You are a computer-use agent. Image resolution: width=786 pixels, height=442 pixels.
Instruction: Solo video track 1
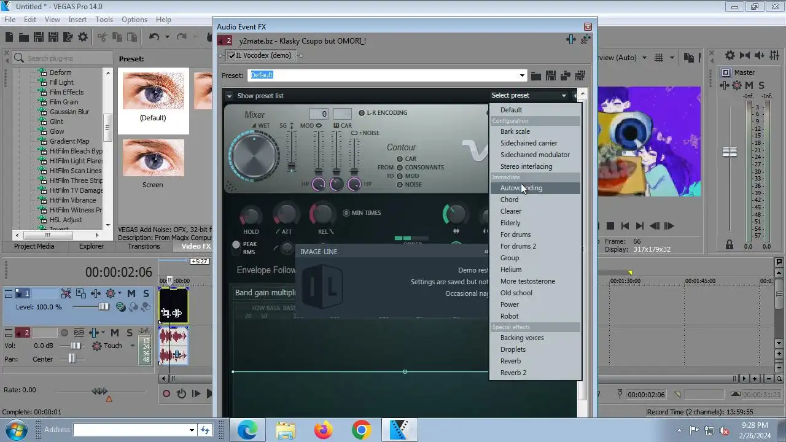(146, 293)
